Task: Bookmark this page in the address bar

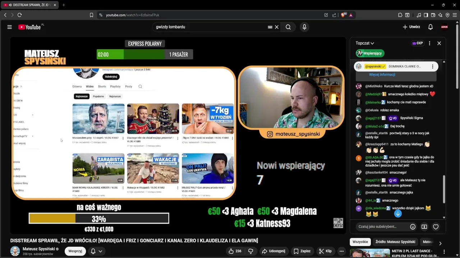Action: [91, 15]
